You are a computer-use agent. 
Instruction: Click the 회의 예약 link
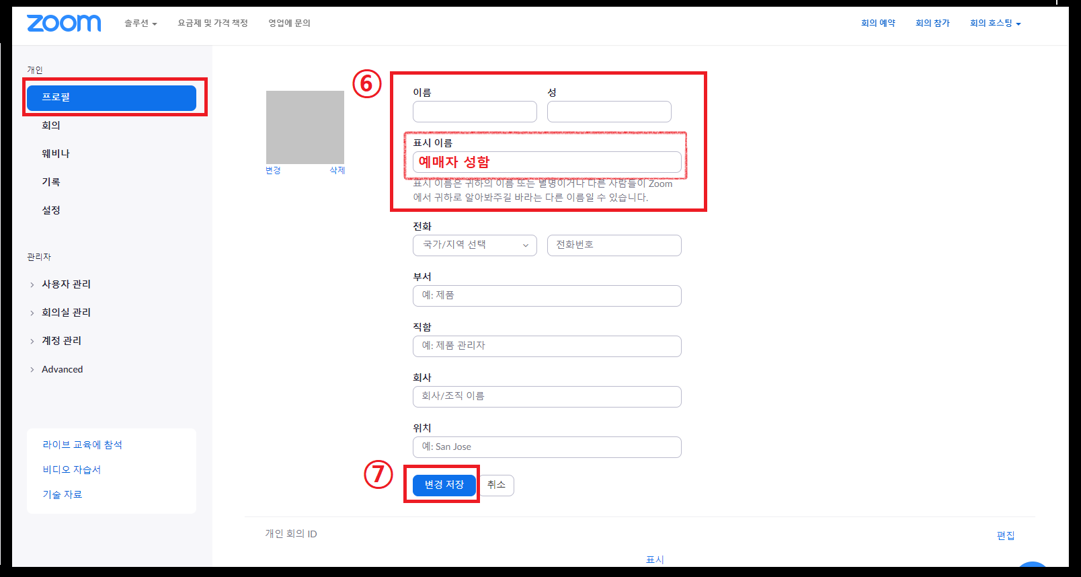coord(878,24)
